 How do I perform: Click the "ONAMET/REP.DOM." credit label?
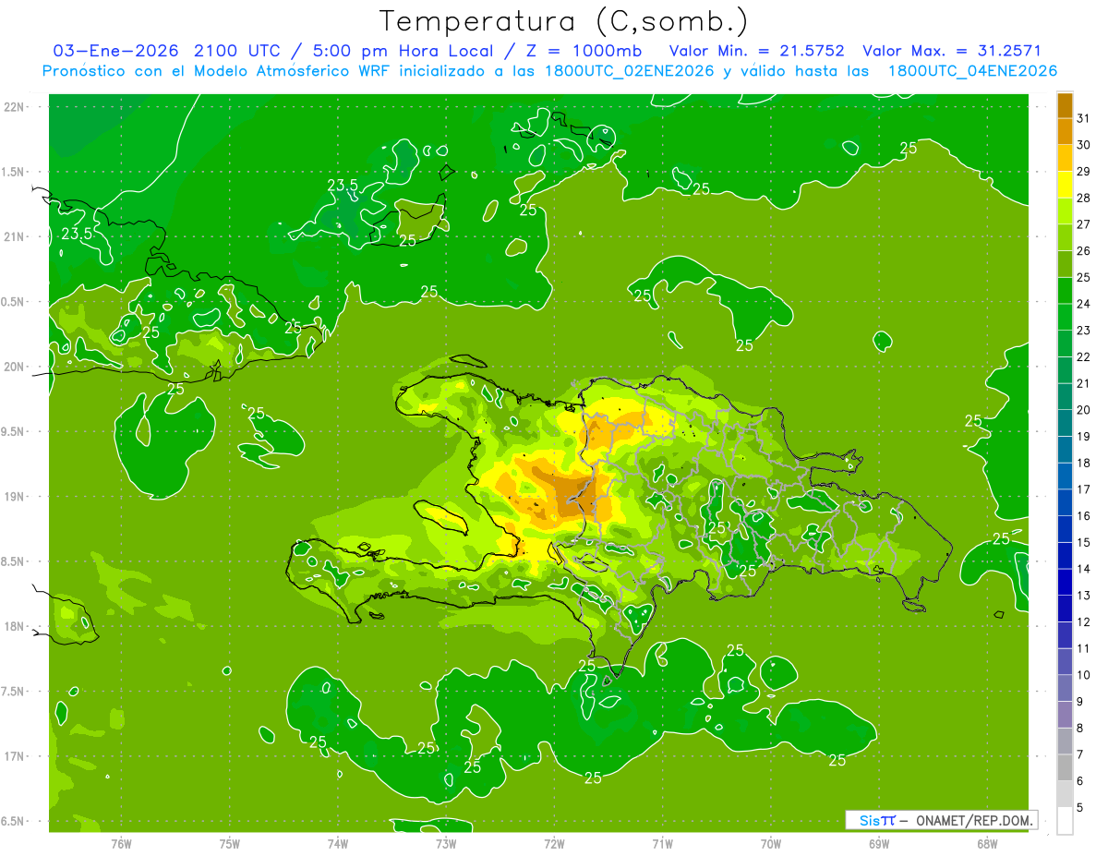pyautogui.click(x=973, y=820)
